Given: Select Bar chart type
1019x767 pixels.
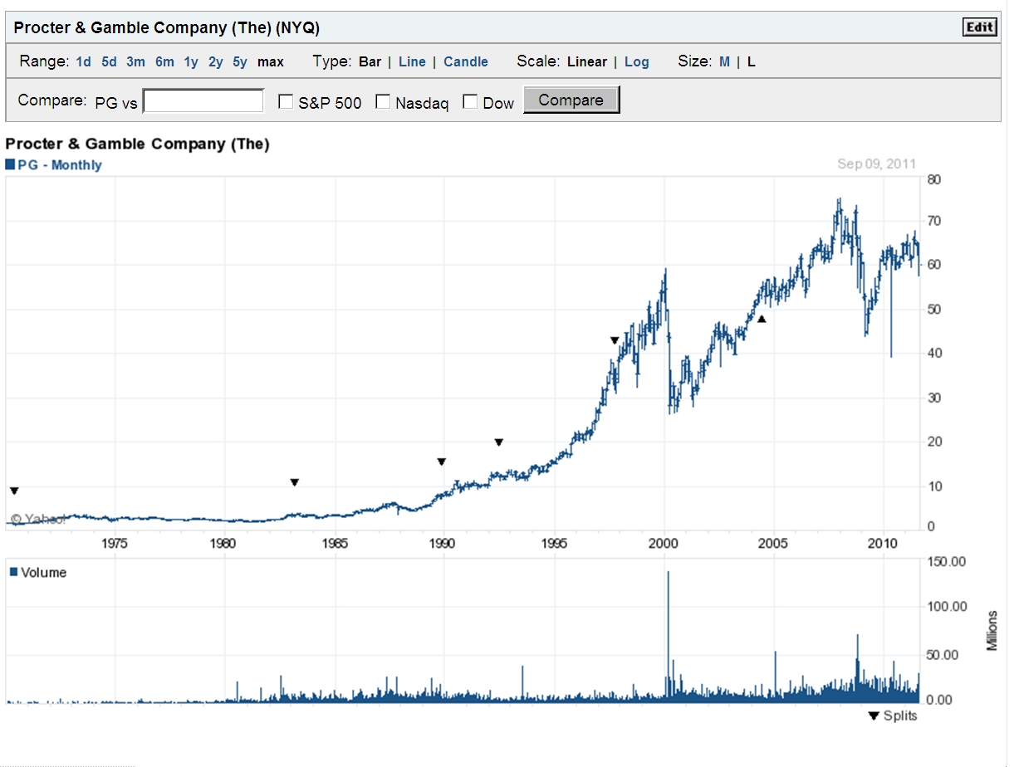Looking at the screenshot, I should coord(370,61).
